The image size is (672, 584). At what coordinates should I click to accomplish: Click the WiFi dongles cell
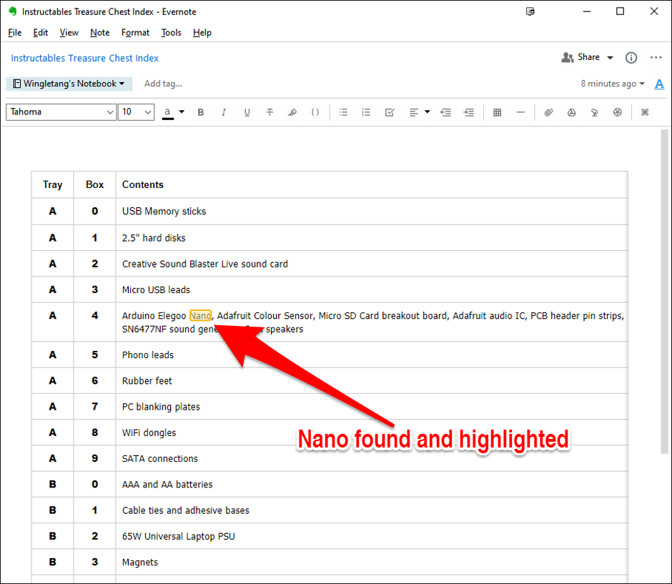coord(372,432)
